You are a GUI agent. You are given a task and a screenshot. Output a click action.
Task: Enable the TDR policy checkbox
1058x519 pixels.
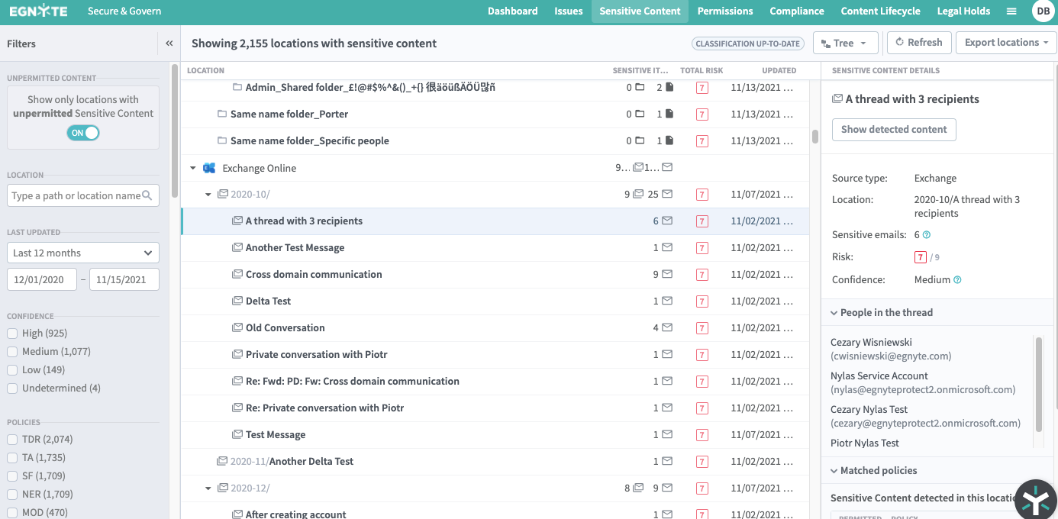(12, 440)
